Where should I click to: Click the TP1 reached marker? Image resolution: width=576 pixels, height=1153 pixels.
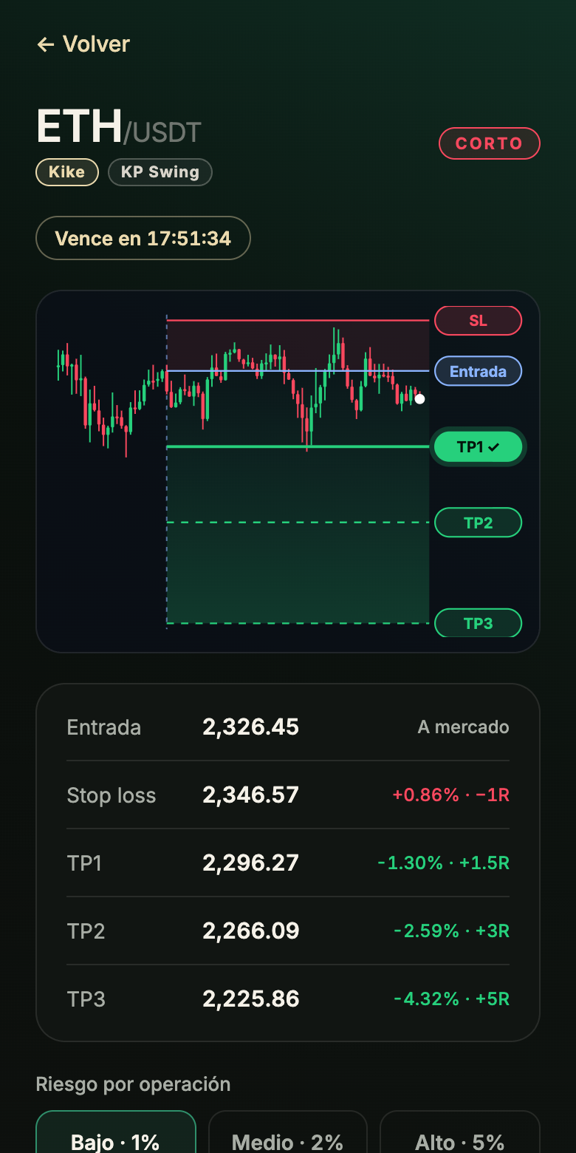point(479,446)
